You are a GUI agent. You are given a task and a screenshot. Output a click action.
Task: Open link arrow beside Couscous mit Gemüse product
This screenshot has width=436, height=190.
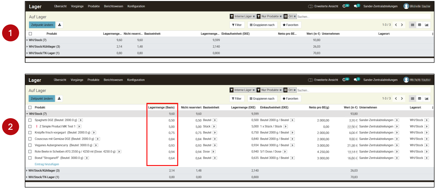click(98, 139)
